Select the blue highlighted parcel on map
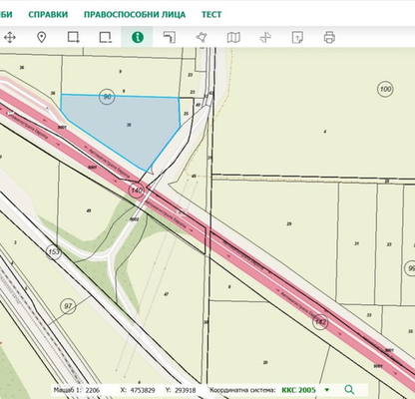415x399 pixels. (x=123, y=128)
